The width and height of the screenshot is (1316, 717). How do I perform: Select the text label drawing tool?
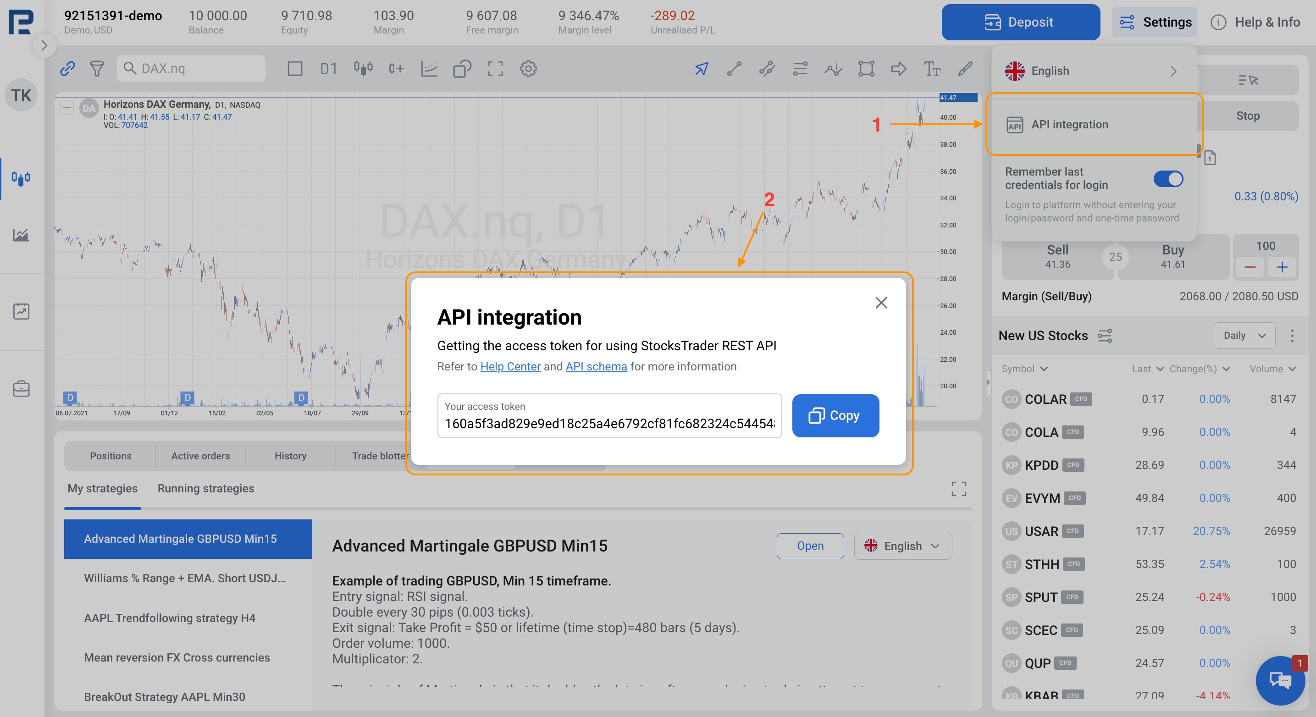point(932,68)
